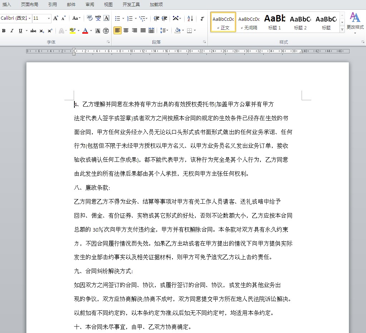Apply subscript formatting
The width and height of the screenshot is (366, 333).
tap(42, 30)
